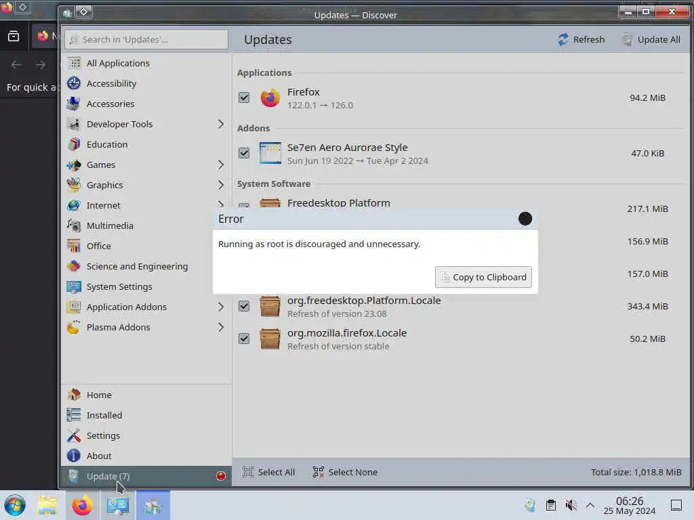The image size is (694, 520).
Task: Click Firefox View icon in background window
Action: coord(14,37)
